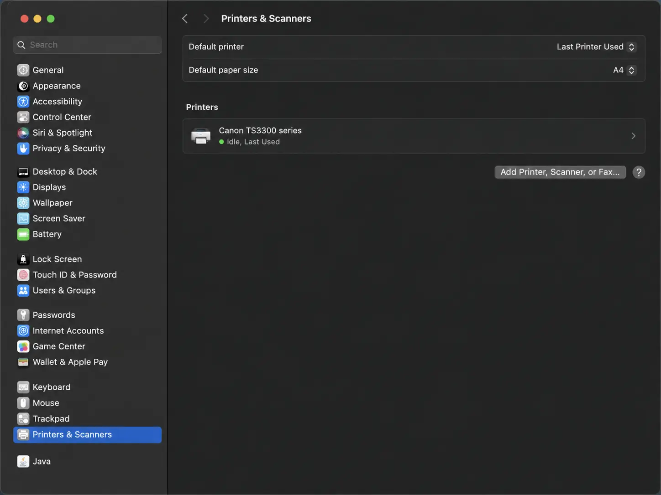Go back with the left chevron
661x495 pixels.
[185, 19]
